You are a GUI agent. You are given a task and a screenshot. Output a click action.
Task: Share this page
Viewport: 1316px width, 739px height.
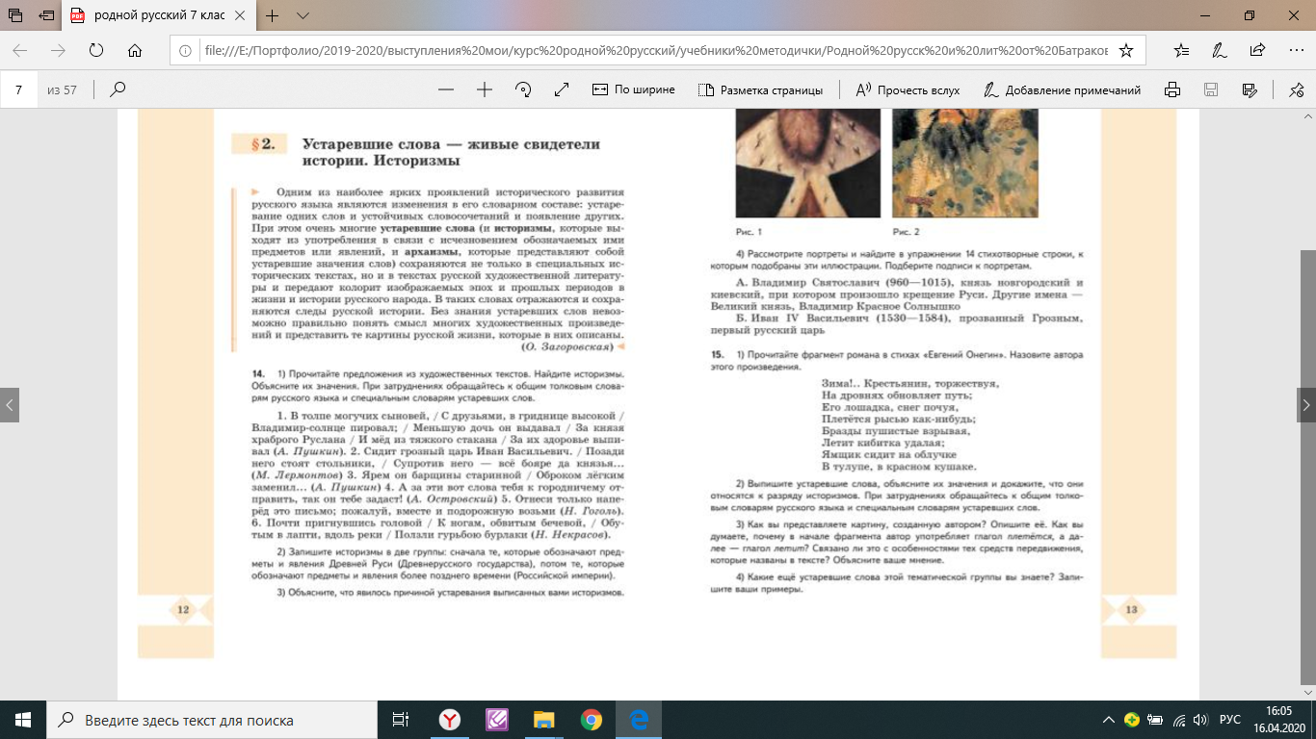click(1257, 50)
